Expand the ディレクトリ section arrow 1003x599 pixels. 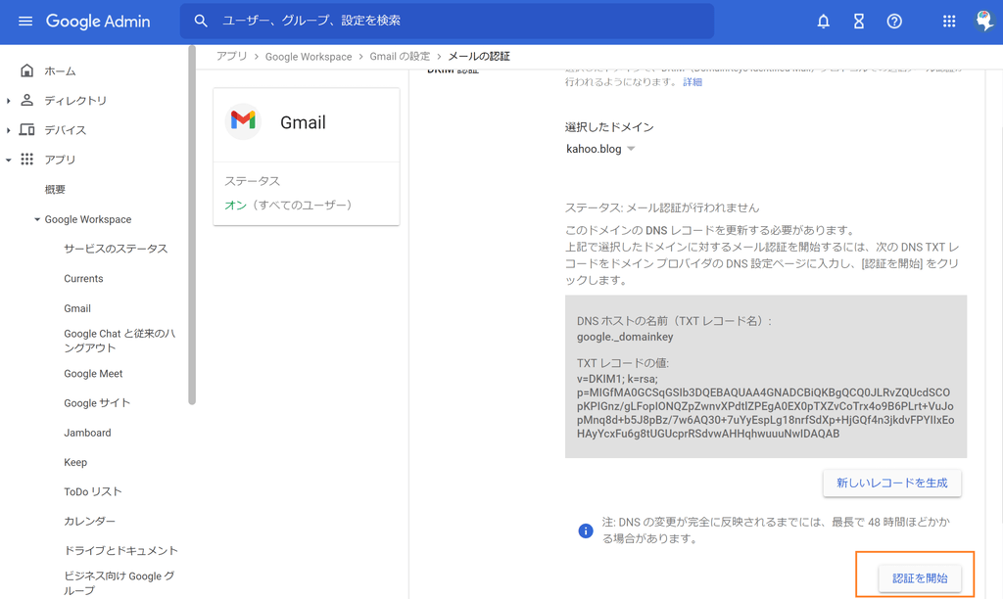coord(8,101)
